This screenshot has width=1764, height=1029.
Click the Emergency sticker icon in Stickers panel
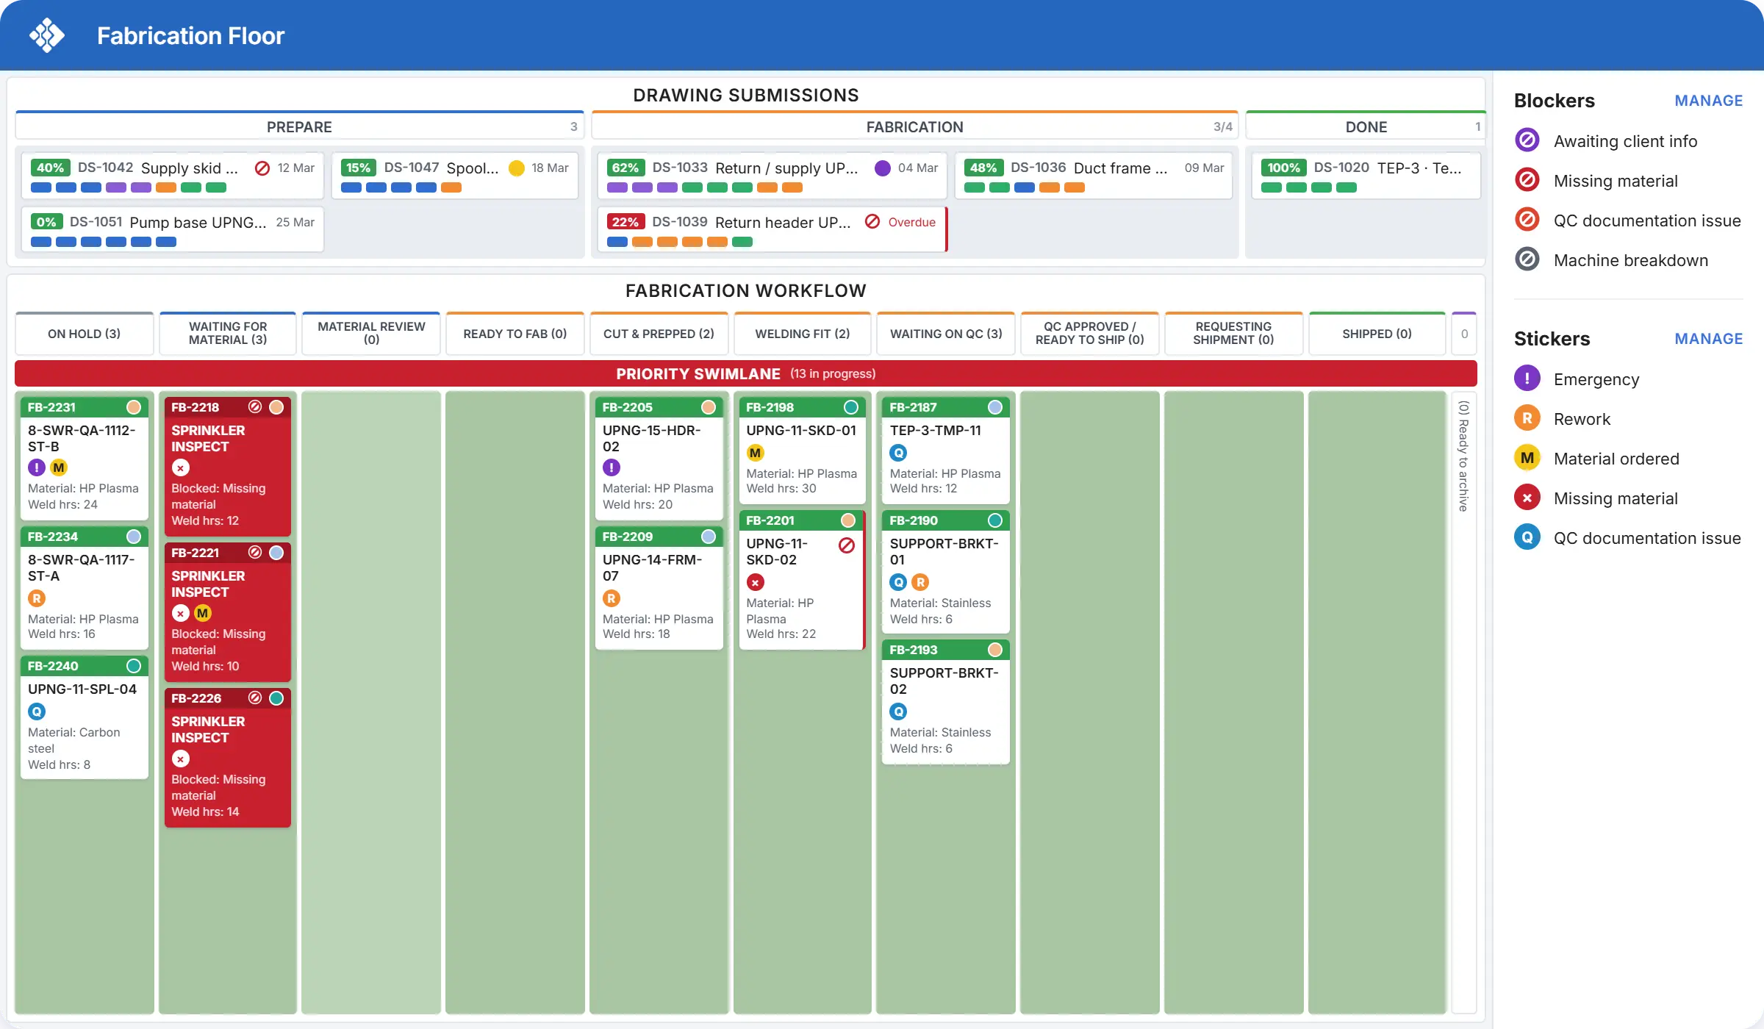click(1527, 379)
